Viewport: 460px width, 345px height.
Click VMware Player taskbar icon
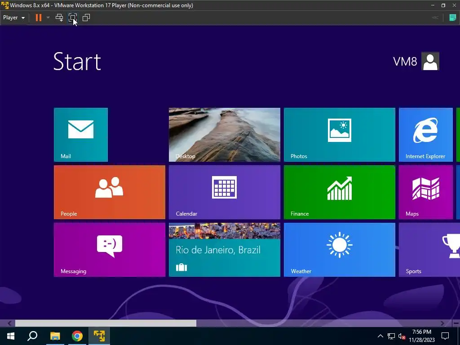[x=99, y=336]
